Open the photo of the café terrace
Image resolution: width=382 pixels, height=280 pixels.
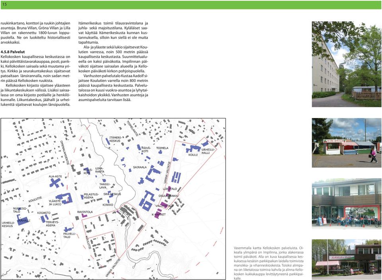347,204
